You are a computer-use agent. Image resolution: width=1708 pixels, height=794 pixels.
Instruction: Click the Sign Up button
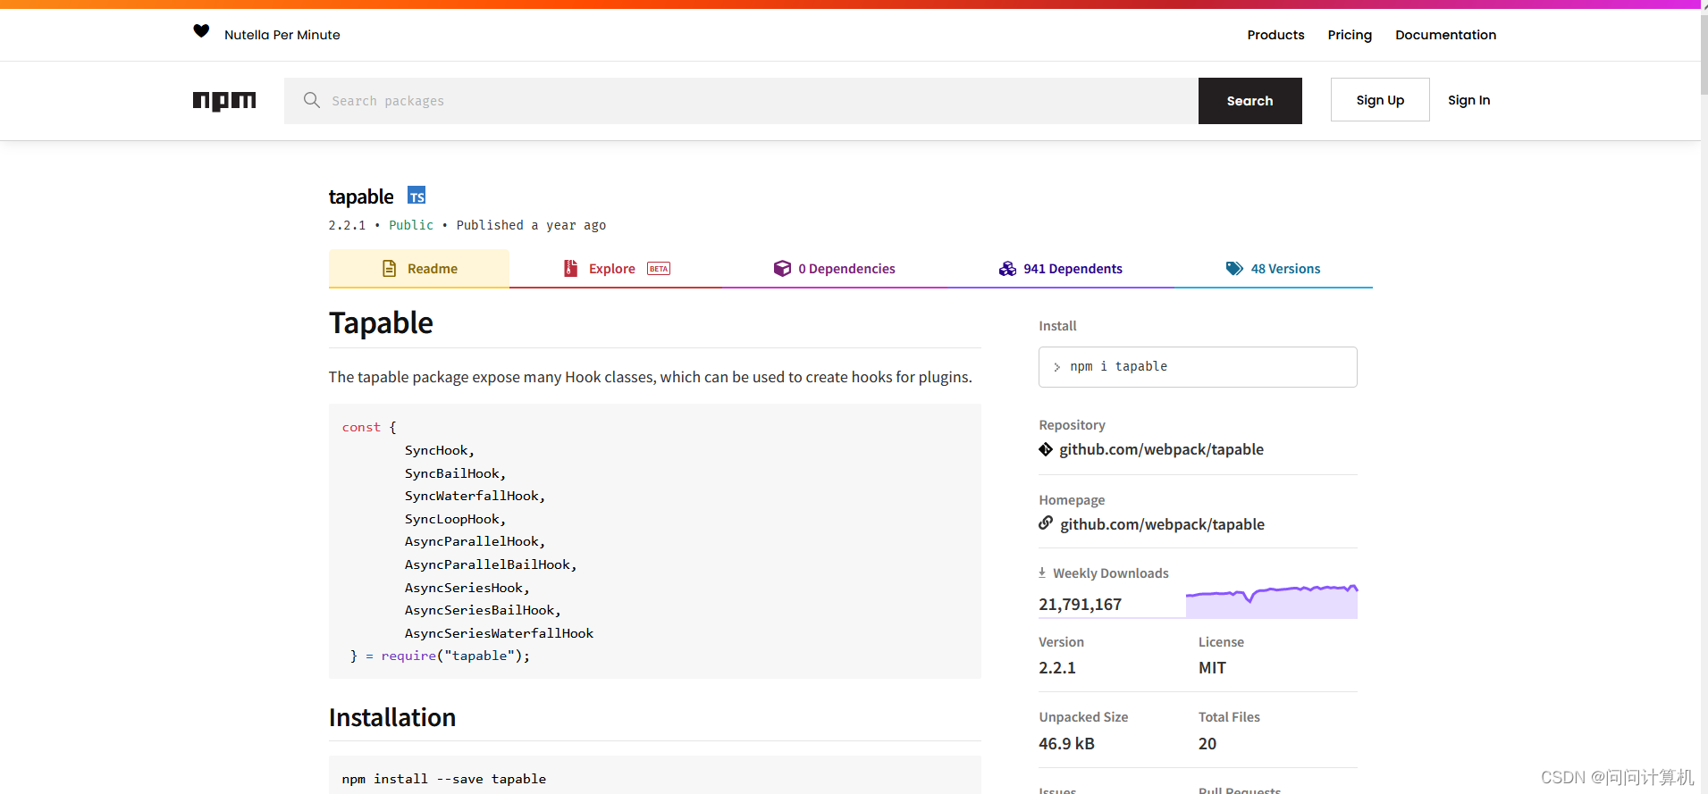pyautogui.click(x=1380, y=100)
